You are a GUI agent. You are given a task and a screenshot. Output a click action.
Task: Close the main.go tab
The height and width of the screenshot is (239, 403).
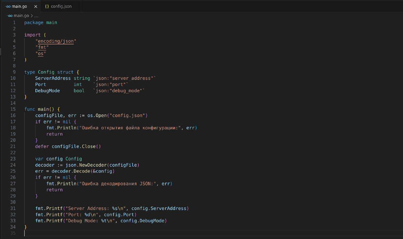tap(36, 6)
